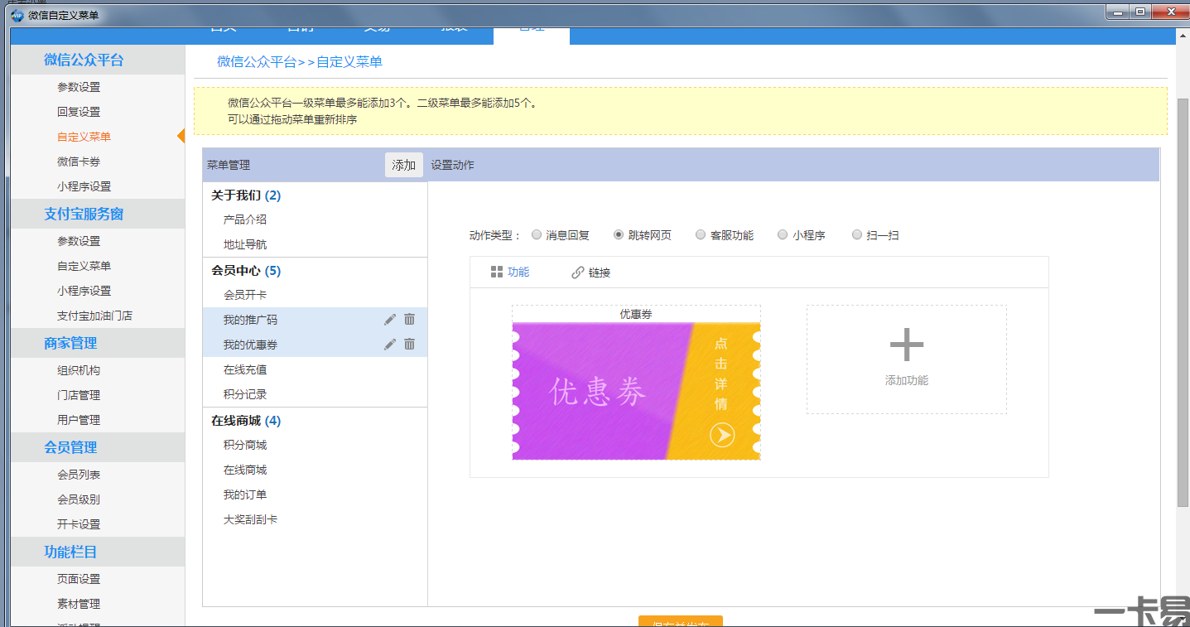Click the orange save button below the panel

681,621
